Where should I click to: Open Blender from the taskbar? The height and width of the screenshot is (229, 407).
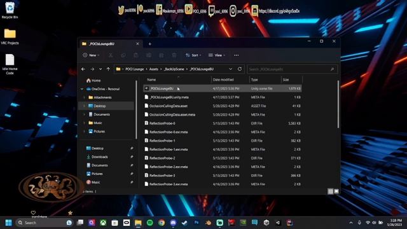coord(208,223)
